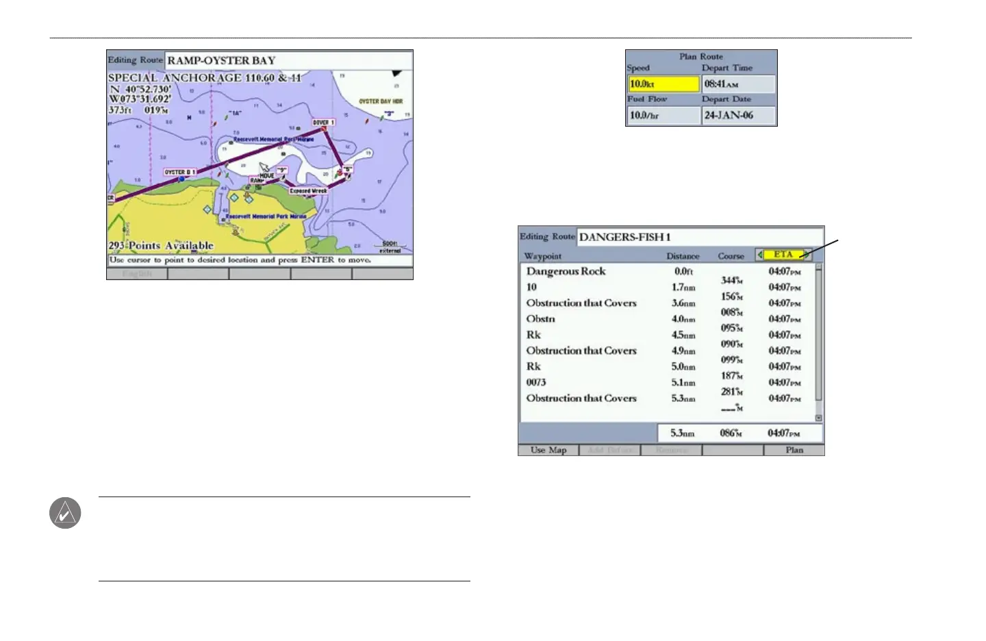Click the Plan softkey

click(x=794, y=450)
